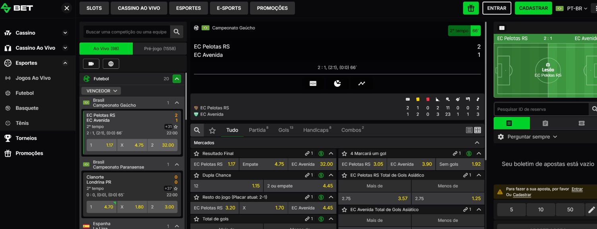Open the Perguntar sempre dropdown
This screenshot has width=597, height=229.
click(532, 137)
